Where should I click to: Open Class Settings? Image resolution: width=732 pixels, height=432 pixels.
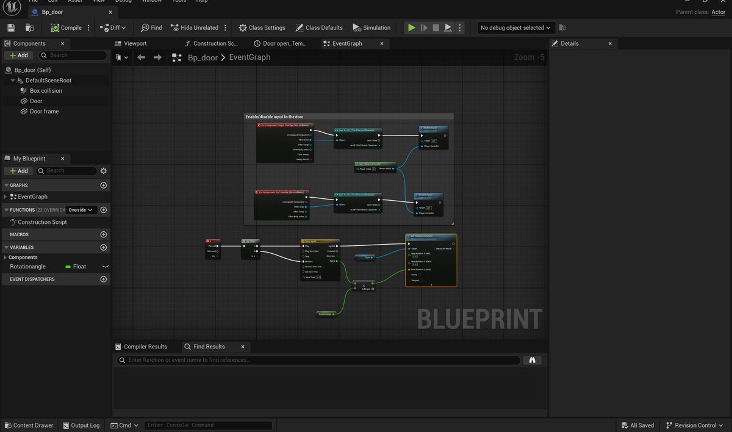[x=262, y=27]
